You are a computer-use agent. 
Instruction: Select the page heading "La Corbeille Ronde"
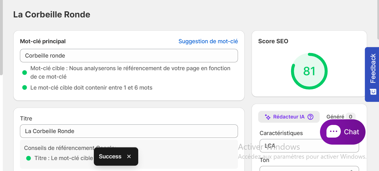[x=52, y=15]
